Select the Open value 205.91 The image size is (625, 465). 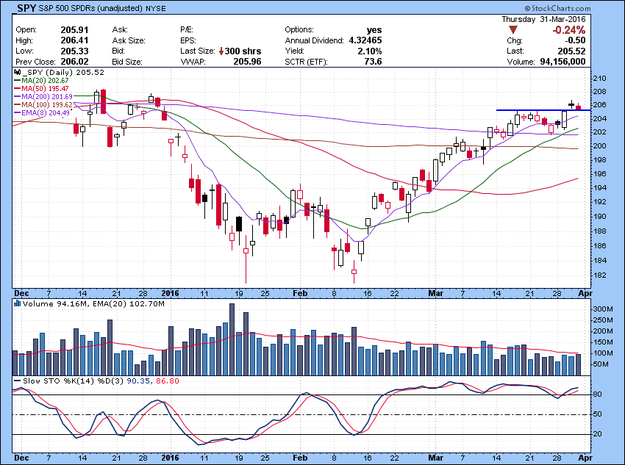click(x=74, y=30)
